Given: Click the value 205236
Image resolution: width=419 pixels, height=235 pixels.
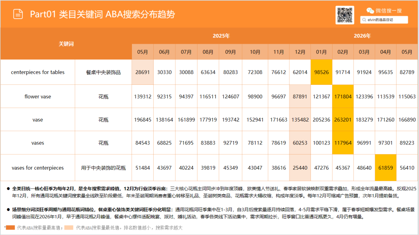Looking at the screenshot, I should tap(322, 120).
